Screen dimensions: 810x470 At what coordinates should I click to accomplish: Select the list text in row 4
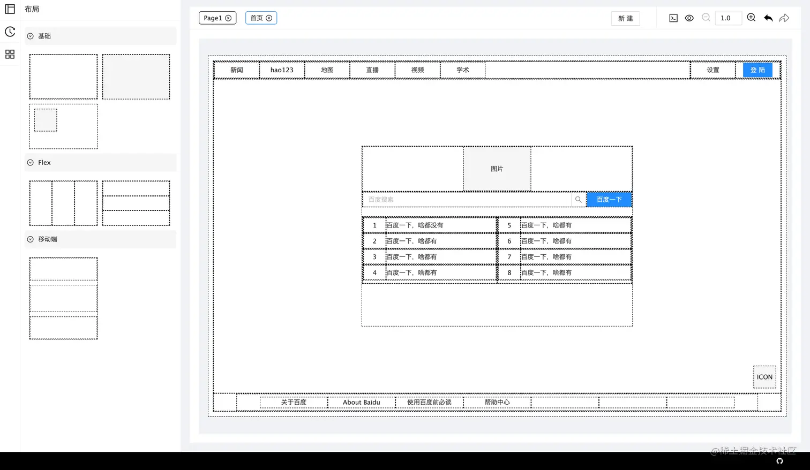[411, 273]
